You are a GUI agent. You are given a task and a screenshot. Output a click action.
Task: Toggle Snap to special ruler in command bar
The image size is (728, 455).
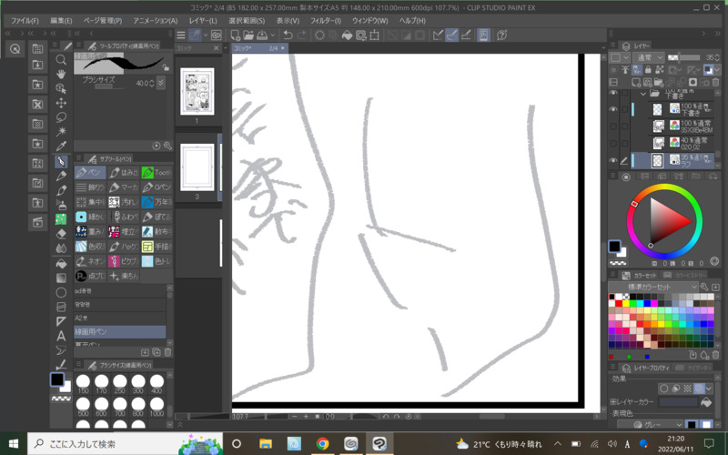coord(452,35)
